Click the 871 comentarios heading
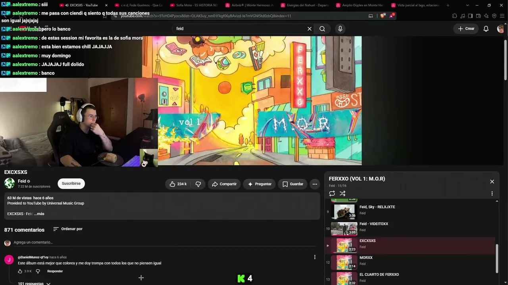This screenshot has width=508, height=285. coord(24,230)
